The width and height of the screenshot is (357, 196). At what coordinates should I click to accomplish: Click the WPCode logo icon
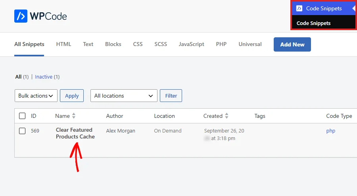click(21, 16)
